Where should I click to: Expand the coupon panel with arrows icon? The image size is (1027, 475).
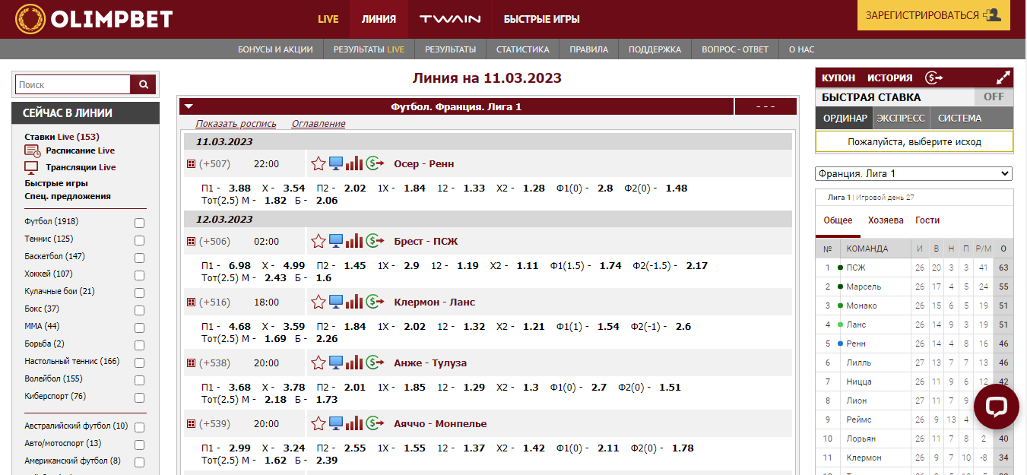pyautogui.click(x=1003, y=78)
